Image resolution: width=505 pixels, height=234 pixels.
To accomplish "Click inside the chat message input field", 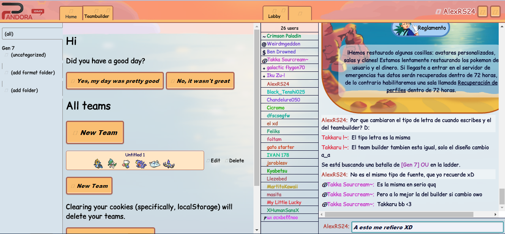I will pyautogui.click(x=428, y=227).
